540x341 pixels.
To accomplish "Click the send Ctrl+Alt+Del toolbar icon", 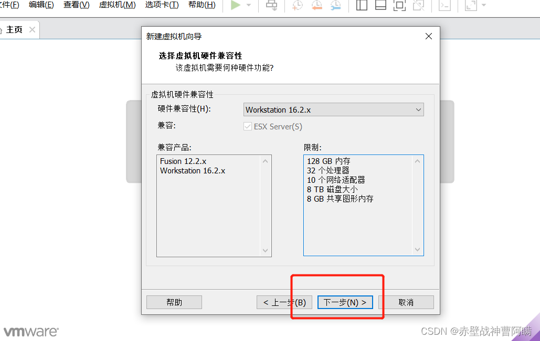I will point(272,5).
